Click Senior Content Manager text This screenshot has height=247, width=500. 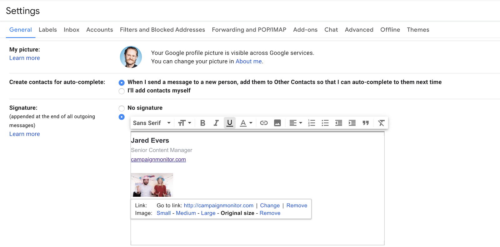162,150
